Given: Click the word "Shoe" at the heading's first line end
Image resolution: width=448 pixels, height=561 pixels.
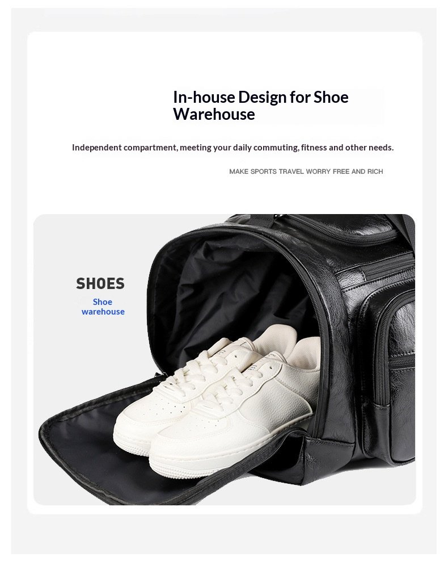Looking at the screenshot, I should pyautogui.click(x=331, y=97).
